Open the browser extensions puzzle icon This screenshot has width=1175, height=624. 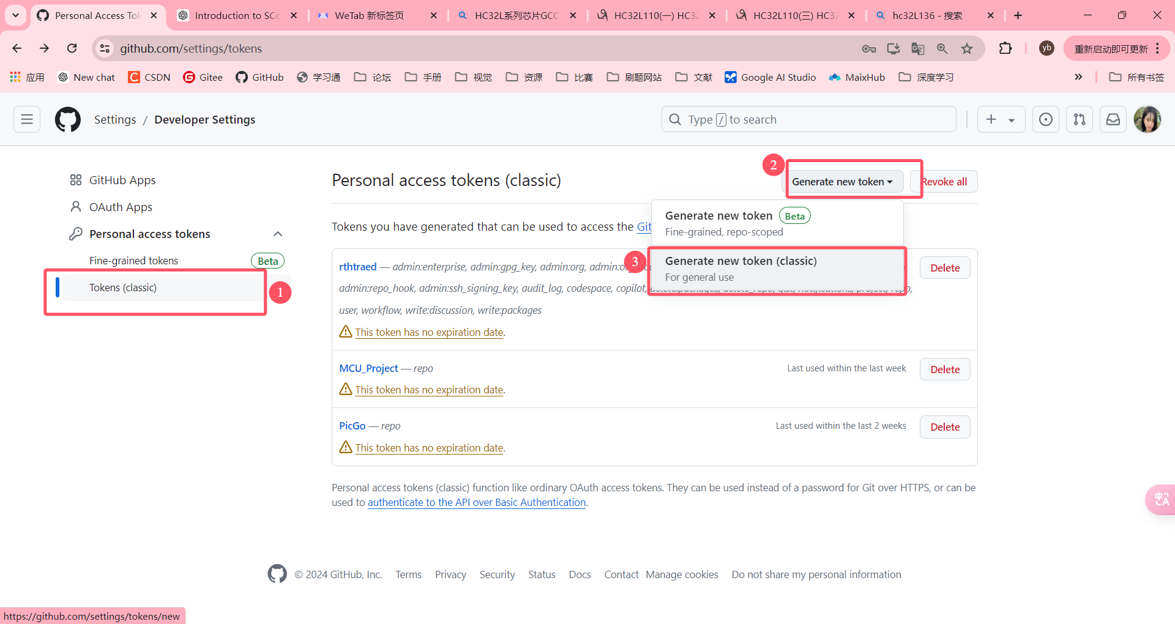[1005, 48]
